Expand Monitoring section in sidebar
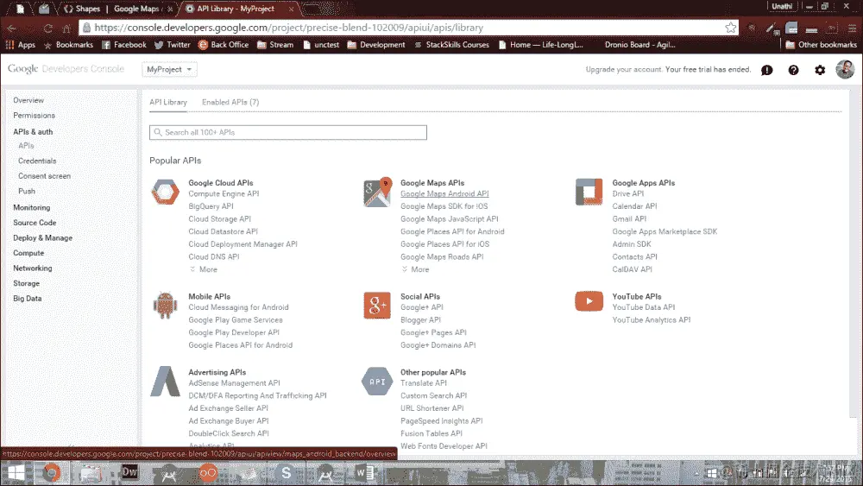Screen dimensions: 863x486 (31, 207)
